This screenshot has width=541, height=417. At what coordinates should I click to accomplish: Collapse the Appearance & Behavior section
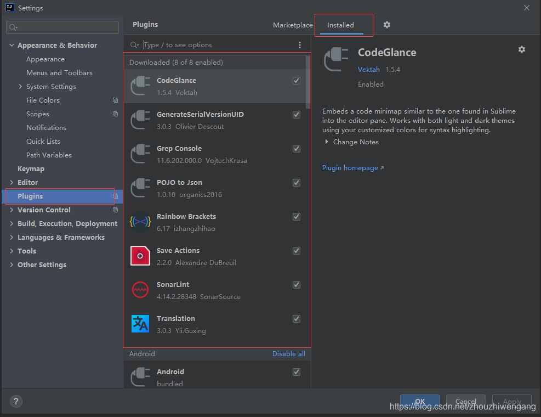pos(12,45)
